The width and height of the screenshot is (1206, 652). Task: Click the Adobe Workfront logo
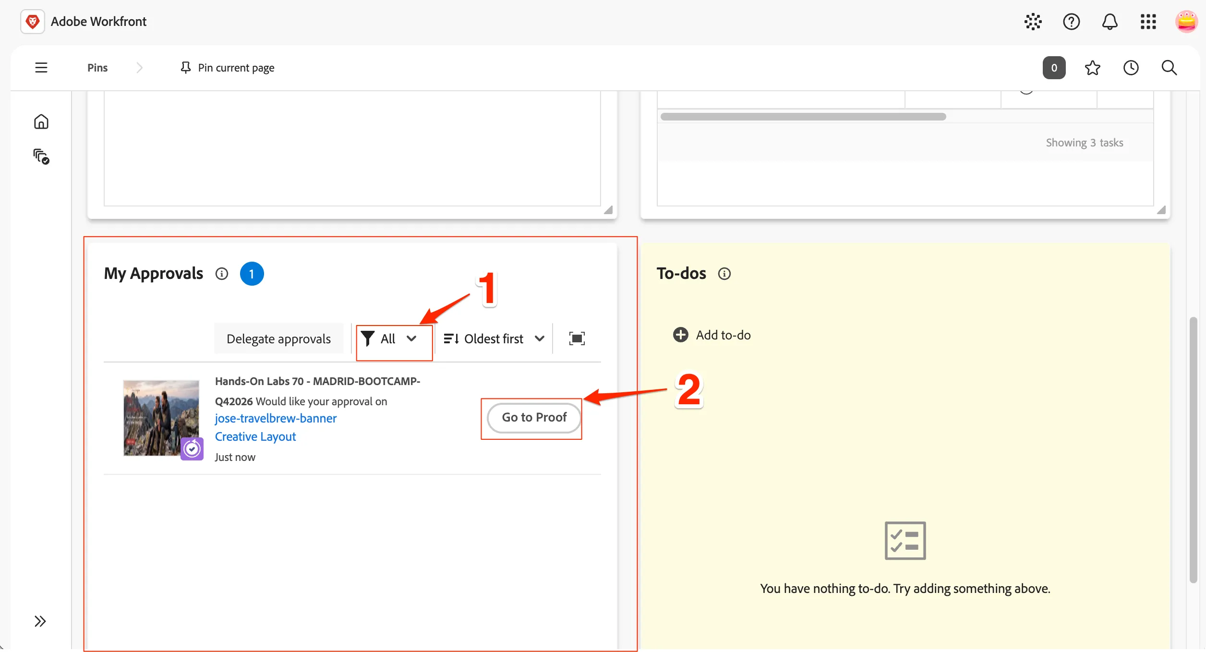[33, 22]
